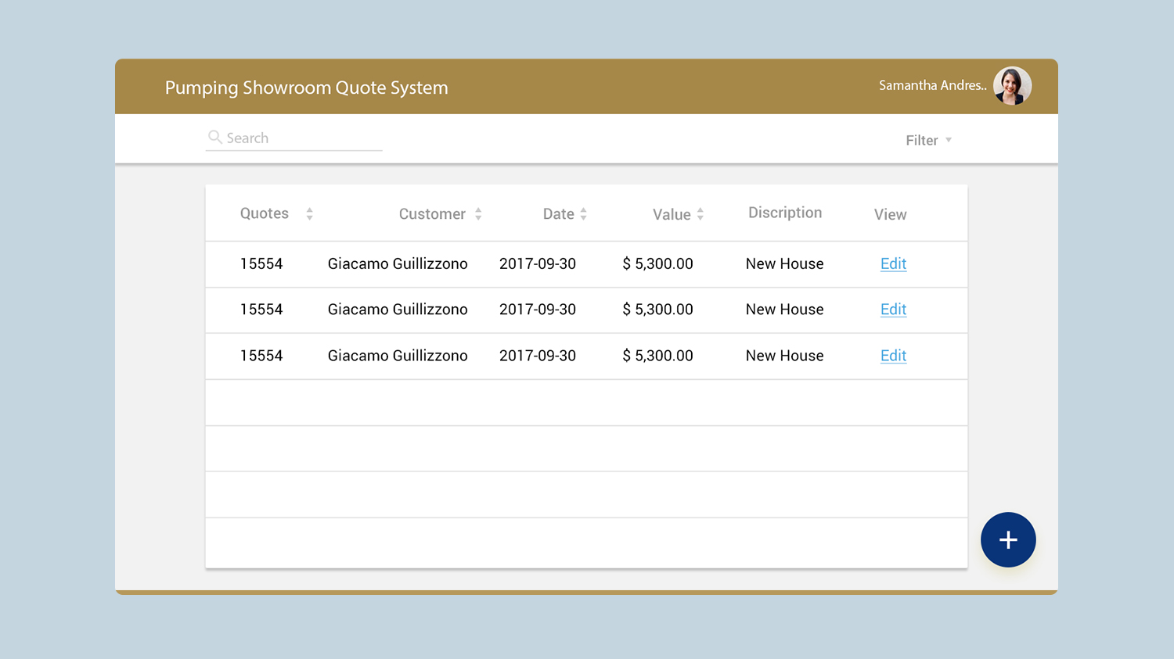1174x659 pixels.
Task: Click the Customer column sort arrows
Action: pyautogui.click(x=480, y=213)
